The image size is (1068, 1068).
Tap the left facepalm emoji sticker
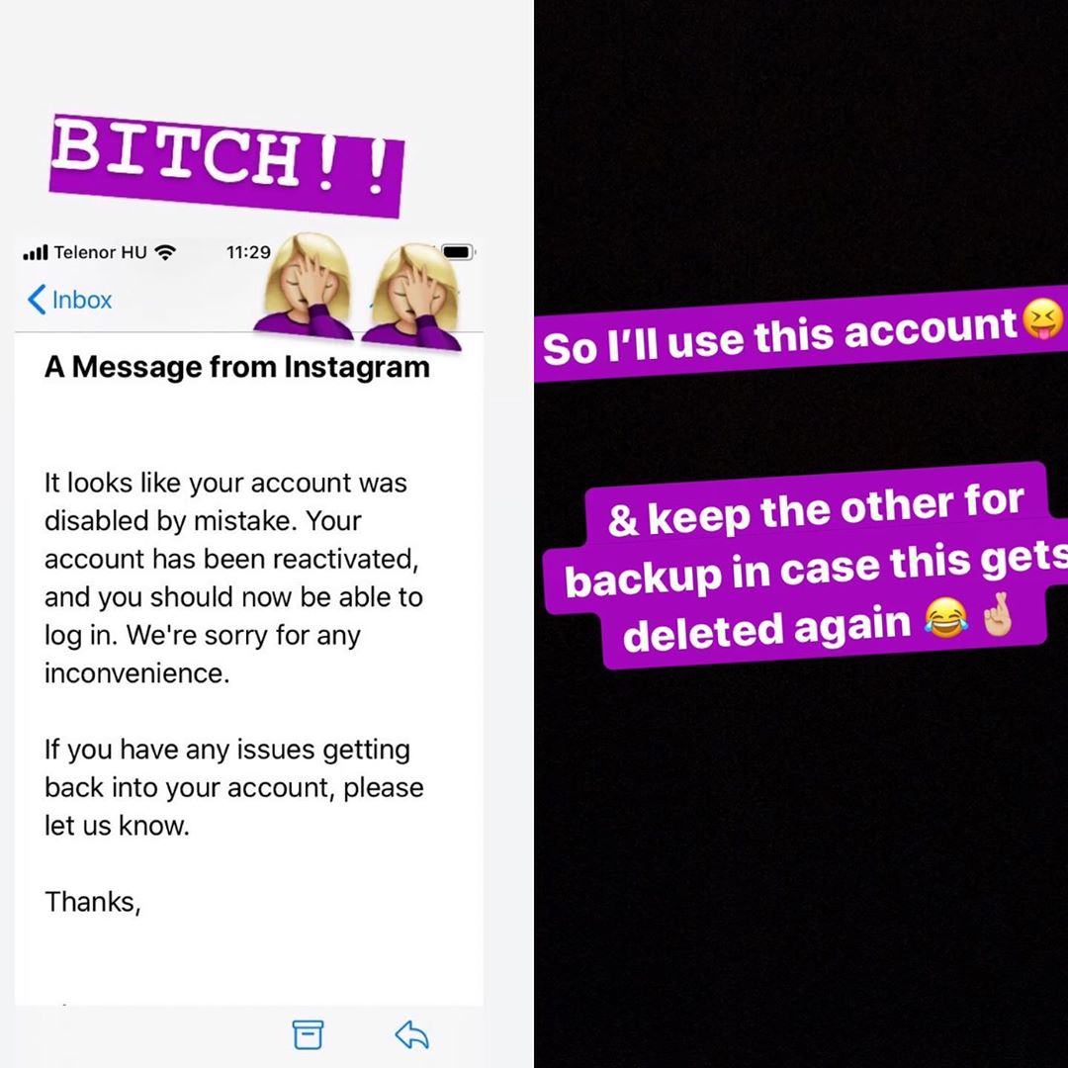pos(306,286)
